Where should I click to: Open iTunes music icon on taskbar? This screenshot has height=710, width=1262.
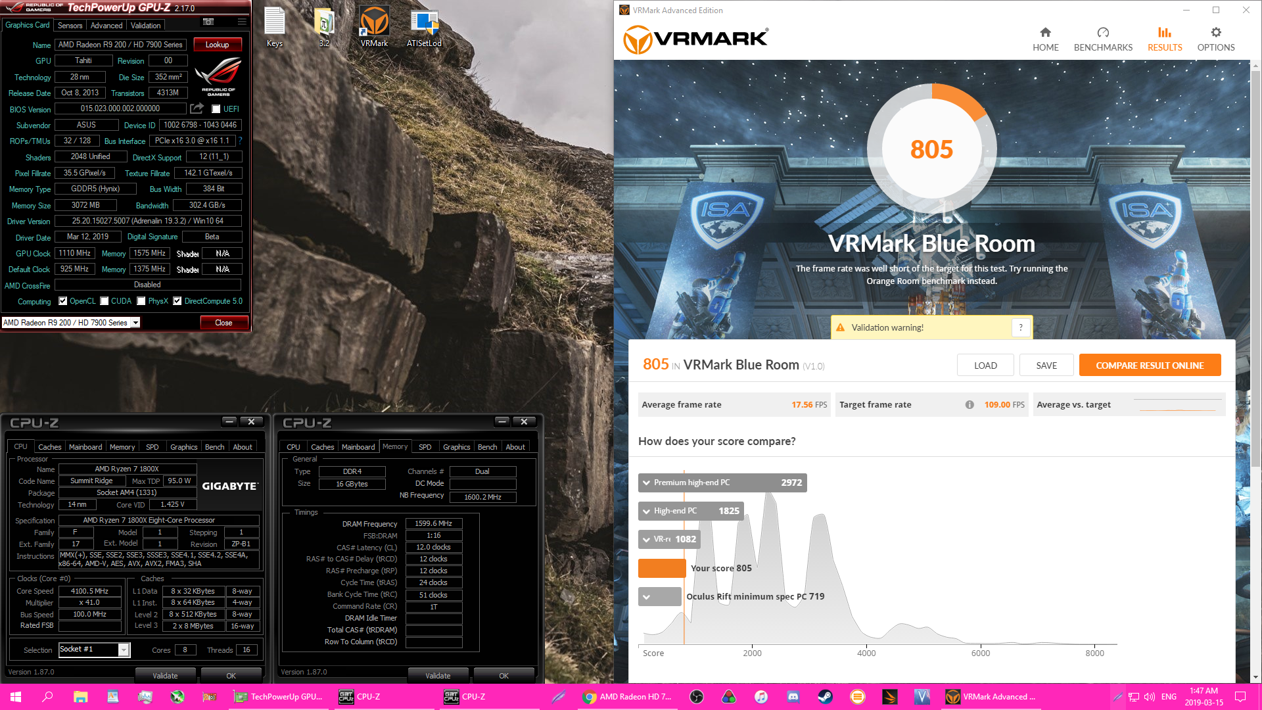pyautogui.click(x=761, y=697)
